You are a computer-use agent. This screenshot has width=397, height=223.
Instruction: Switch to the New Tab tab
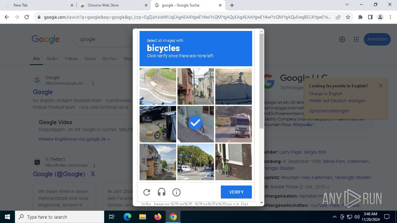(38, 5)
